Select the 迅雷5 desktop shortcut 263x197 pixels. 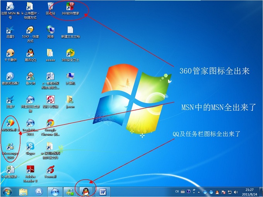point(10,30)
